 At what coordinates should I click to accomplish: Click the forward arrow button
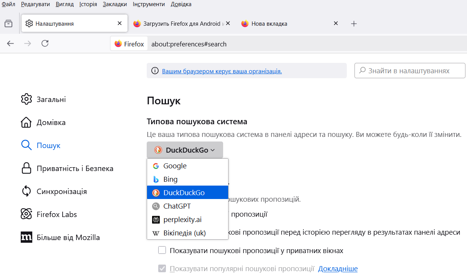(x=28, y=44)
